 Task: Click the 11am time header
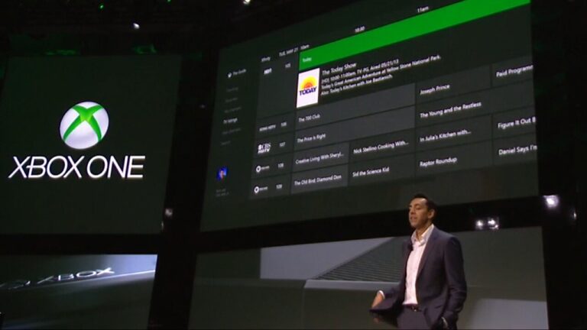[423, 11]
